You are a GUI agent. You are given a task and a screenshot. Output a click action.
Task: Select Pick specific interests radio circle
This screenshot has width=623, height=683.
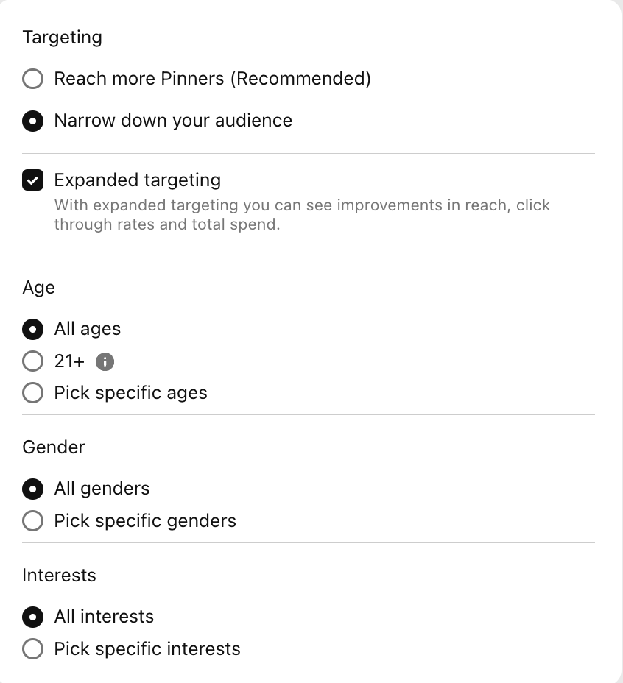point(32,648)
